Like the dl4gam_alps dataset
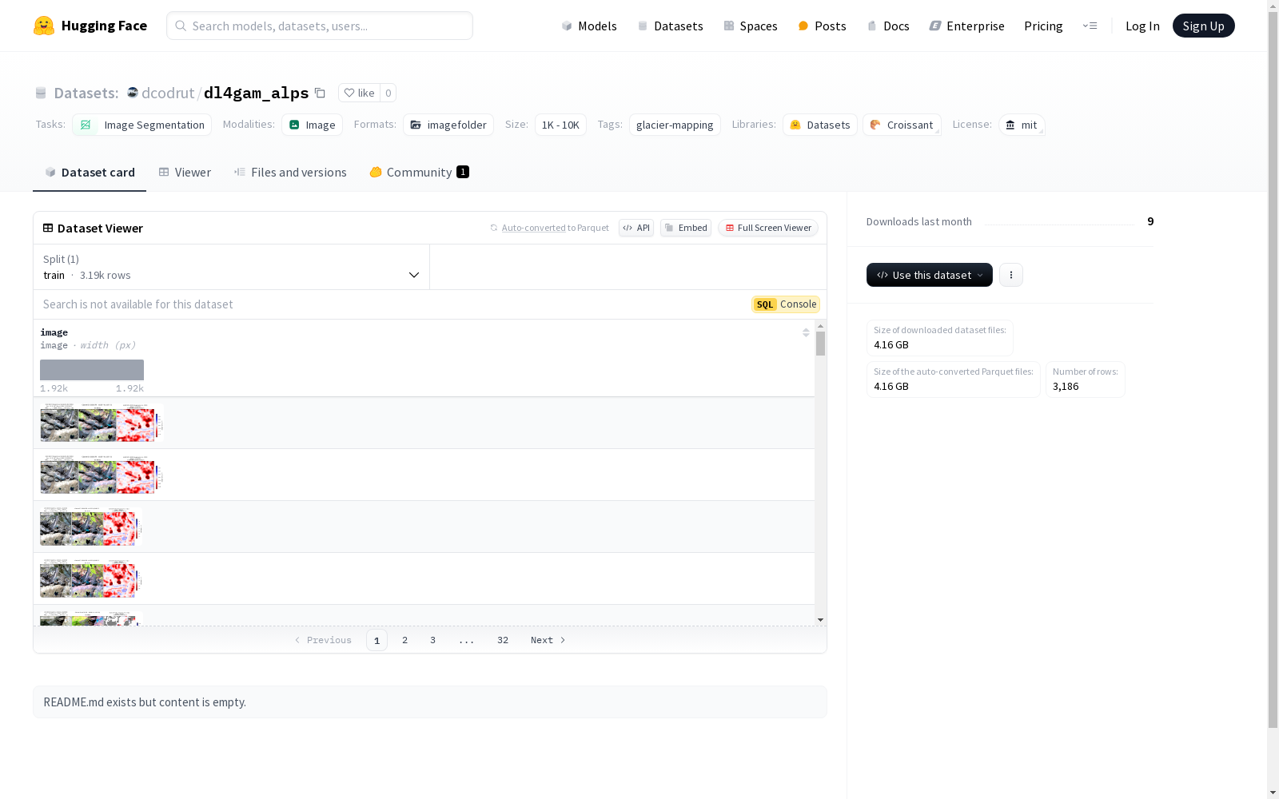This screenshot has height=799, width=1279. pos(359,93)
